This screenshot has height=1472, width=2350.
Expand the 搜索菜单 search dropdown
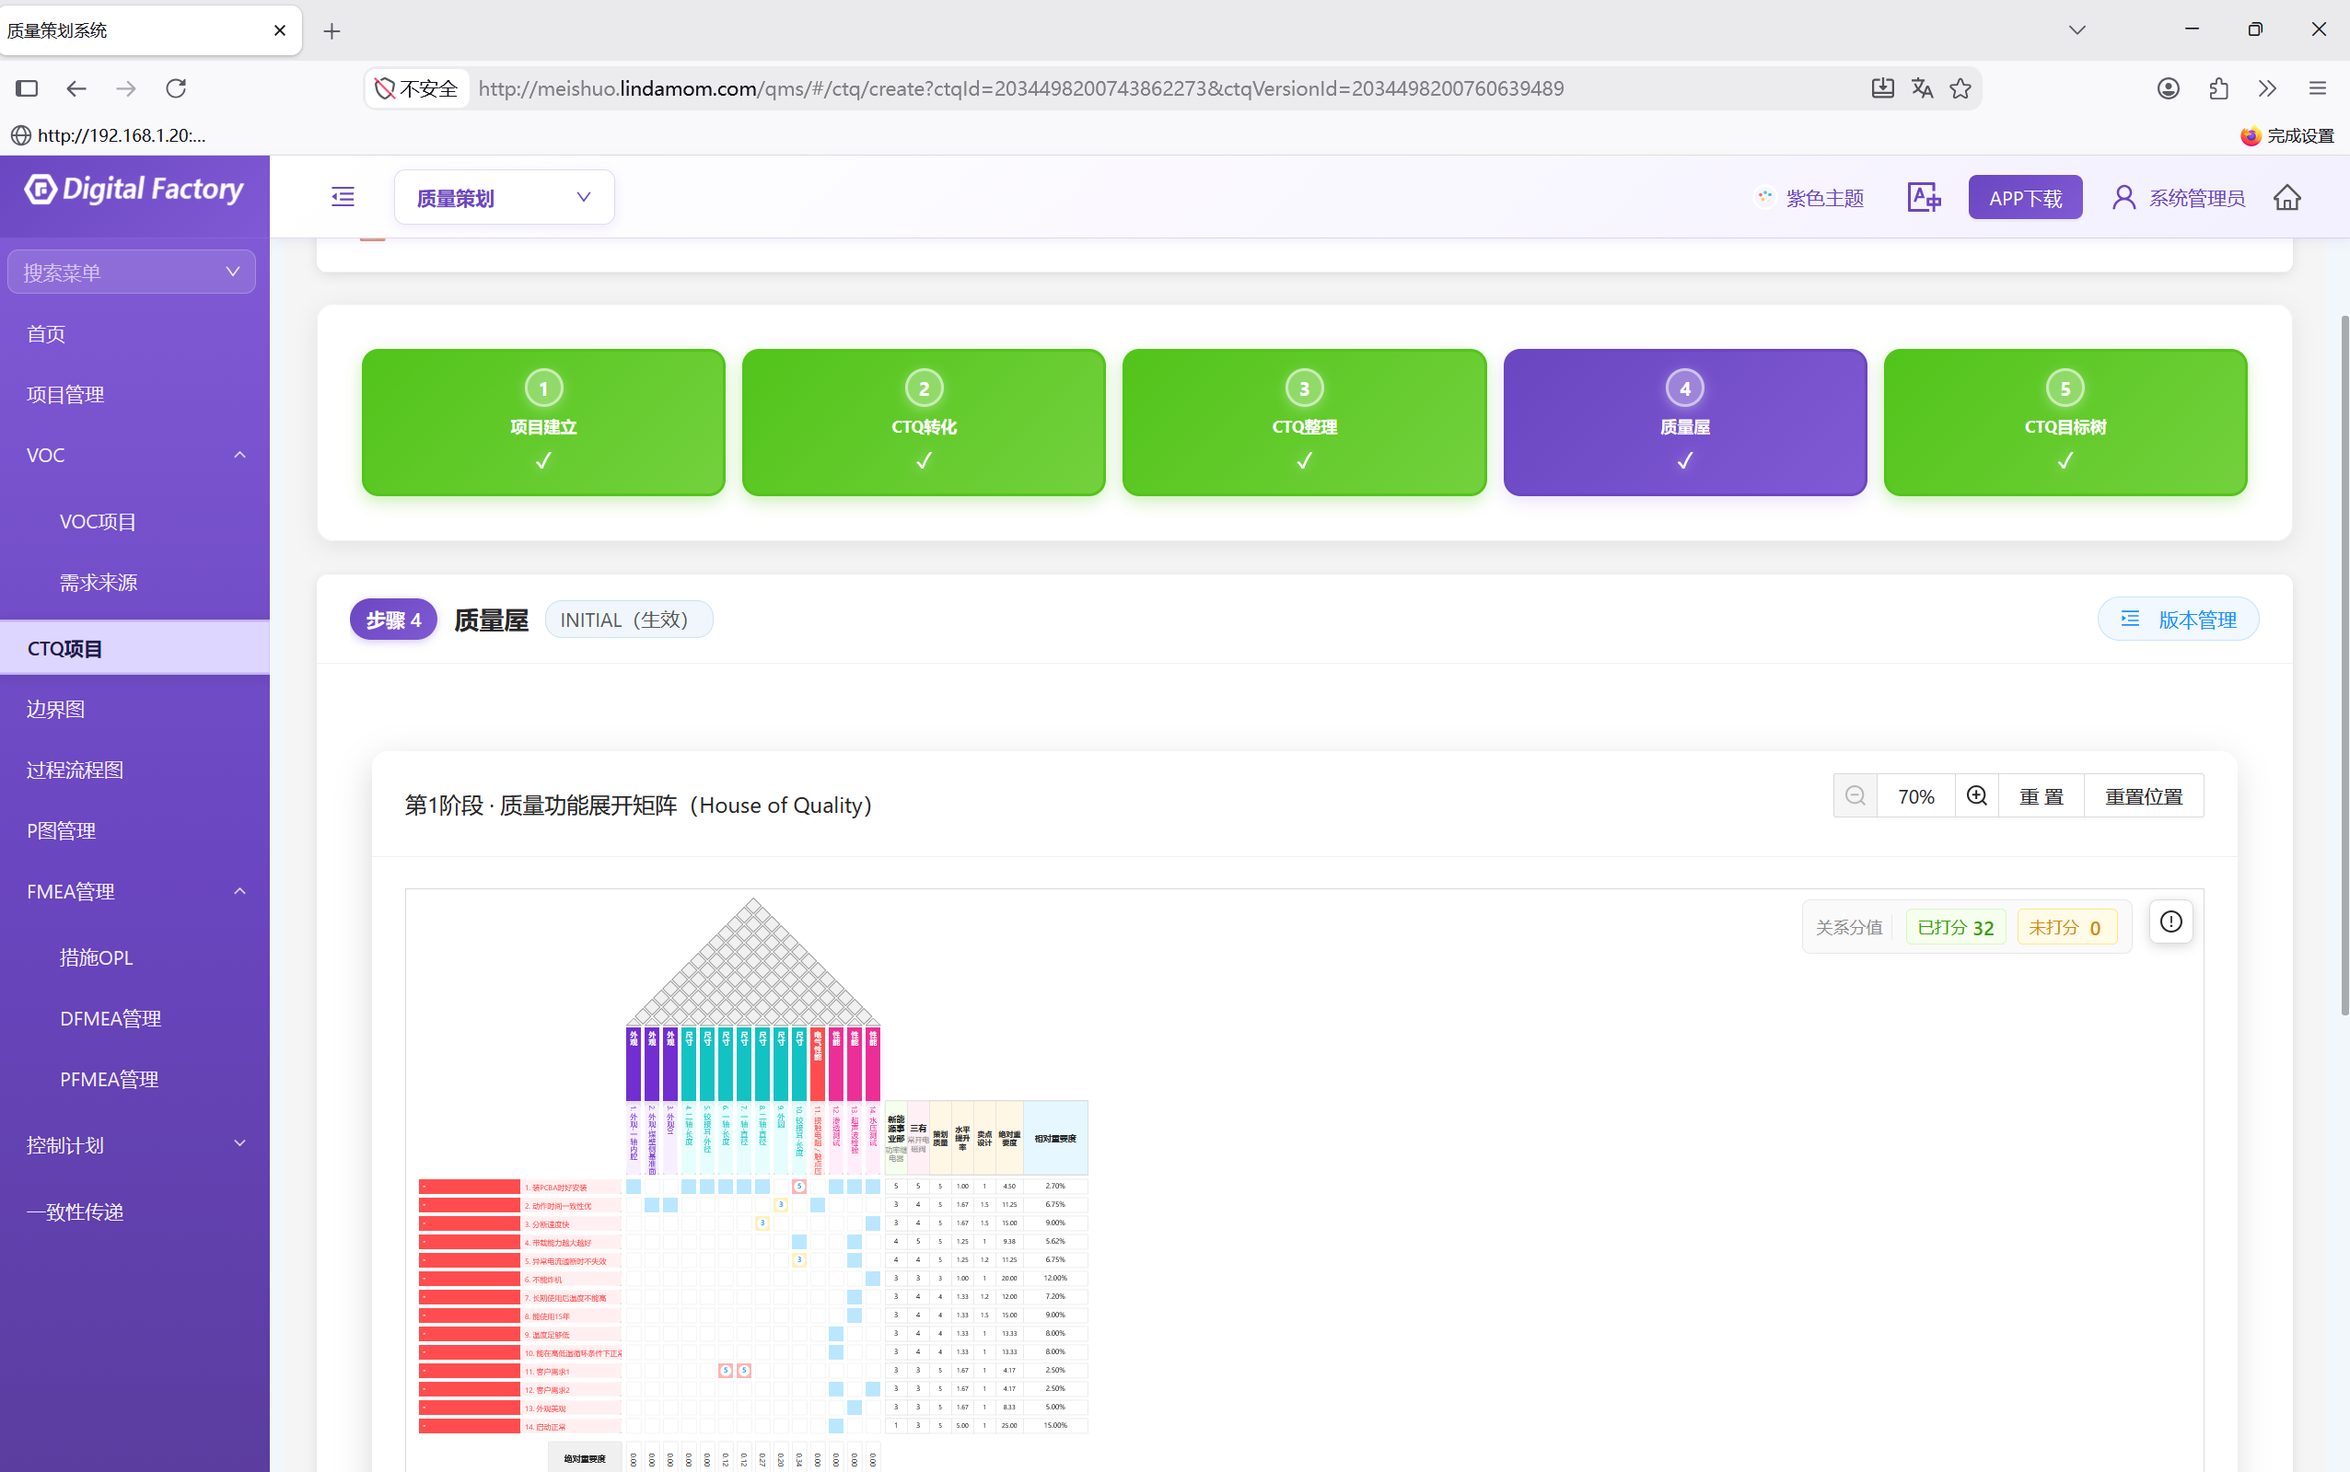coord(132,272)
